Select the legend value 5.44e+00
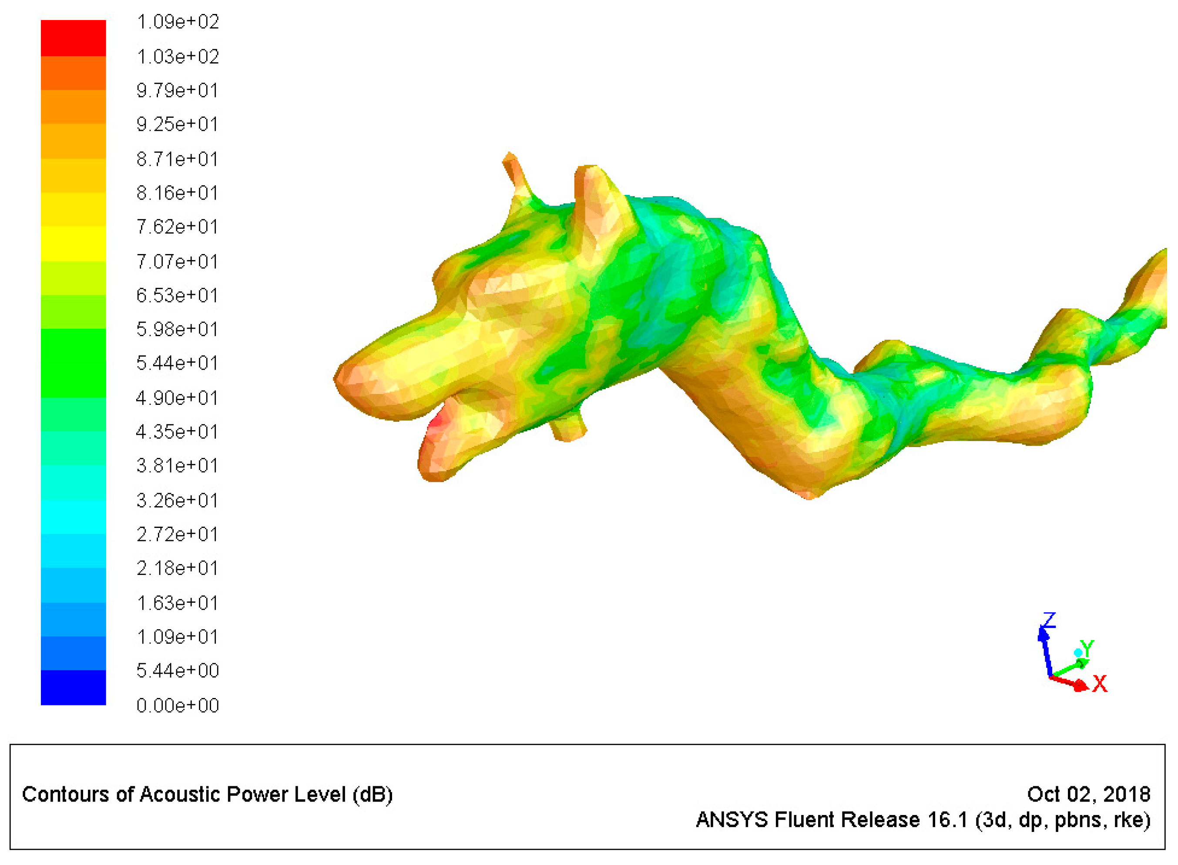Viewport: 1178px width, 865px height. pyautogui.click(x=178, y=671)
